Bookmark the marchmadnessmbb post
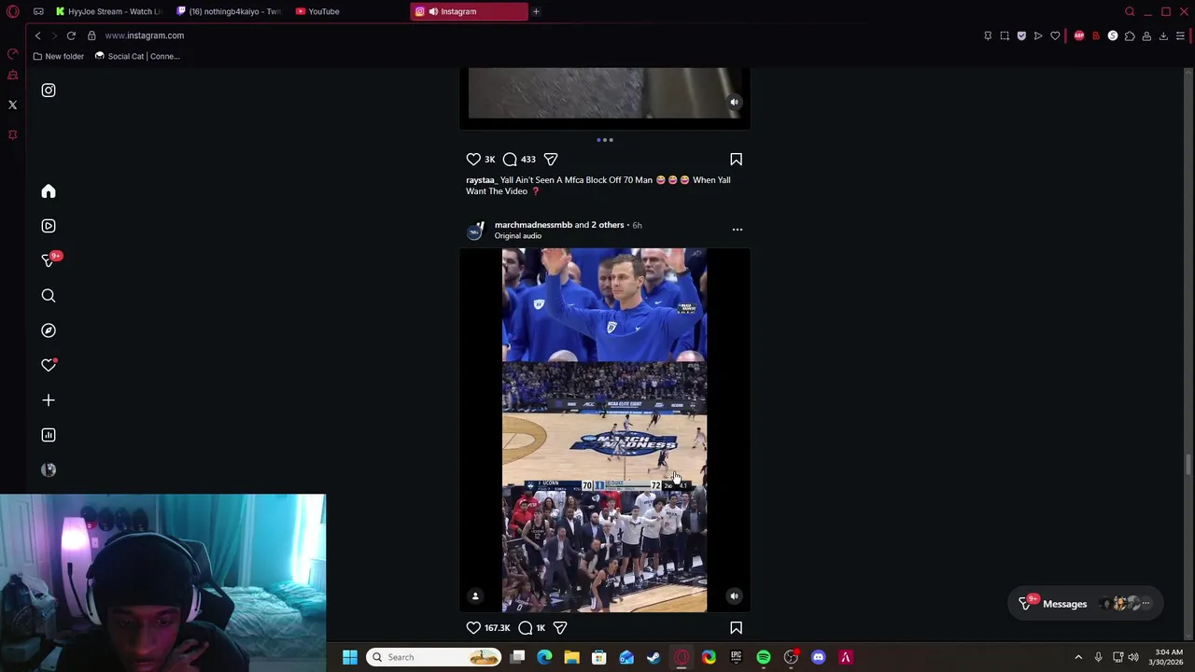 pos(736,628)
